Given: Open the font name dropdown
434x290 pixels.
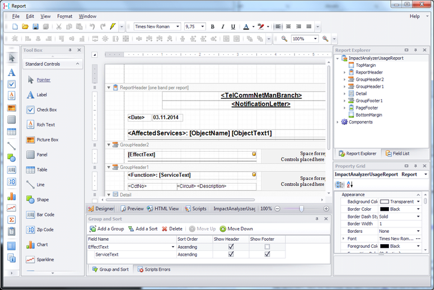Looking at the screenshot, I should tap(178, 26).
